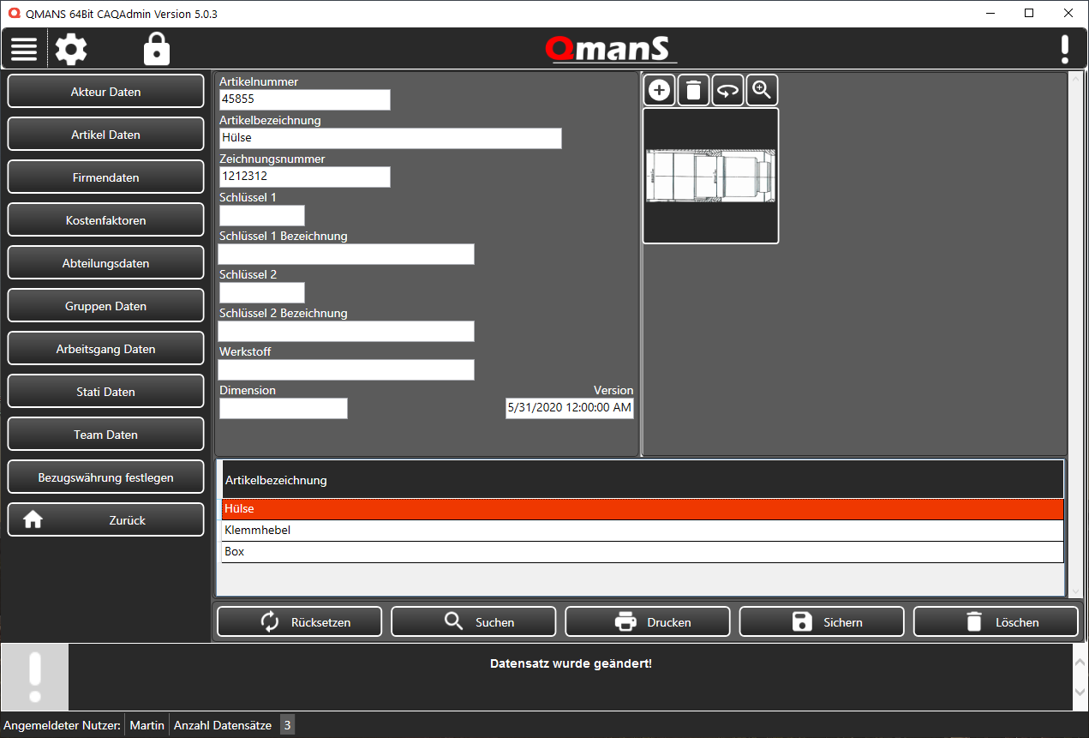The height and width of the screenshot is (738, 1089).
Task: Open the settings gear
Action: pos(71,49)
